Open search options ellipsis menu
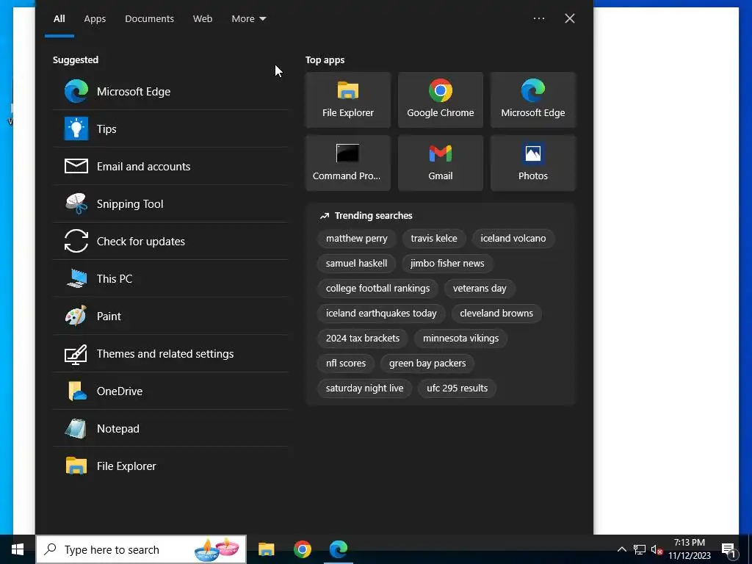Image resolution: width=752 pixels, height=564 pixels. click(539, 18)
